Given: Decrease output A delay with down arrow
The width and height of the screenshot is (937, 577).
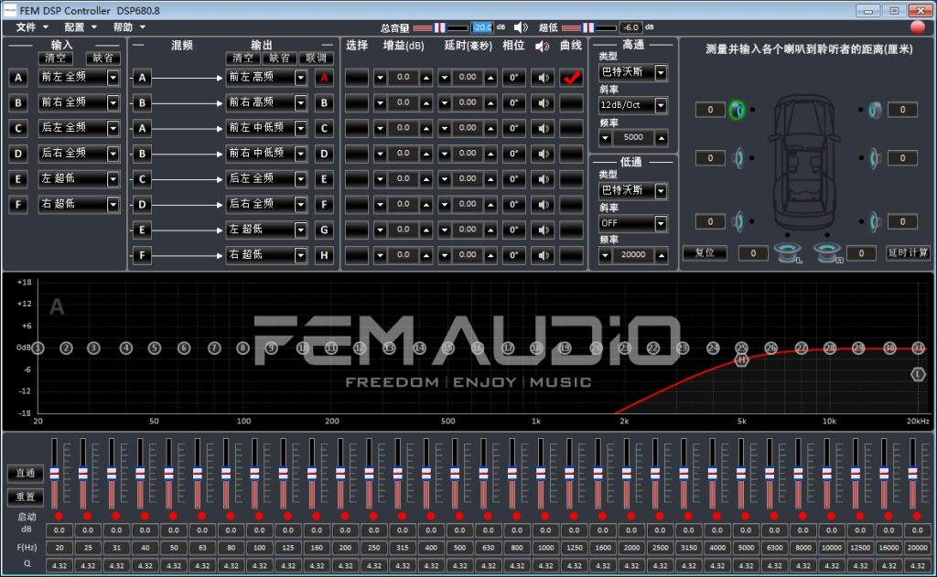Looking at the screenshot, I should (x=444, y=78).
